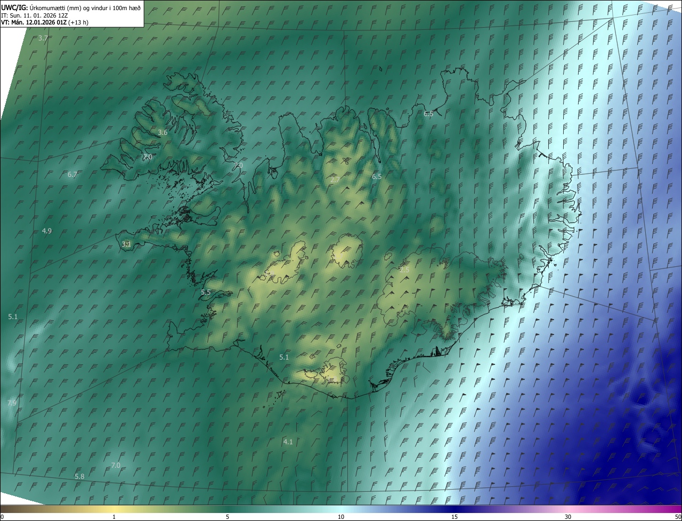Screen dimensions: 682x521
Task: Click the colorbar tick label 10
Action: (x=341, y=517)
